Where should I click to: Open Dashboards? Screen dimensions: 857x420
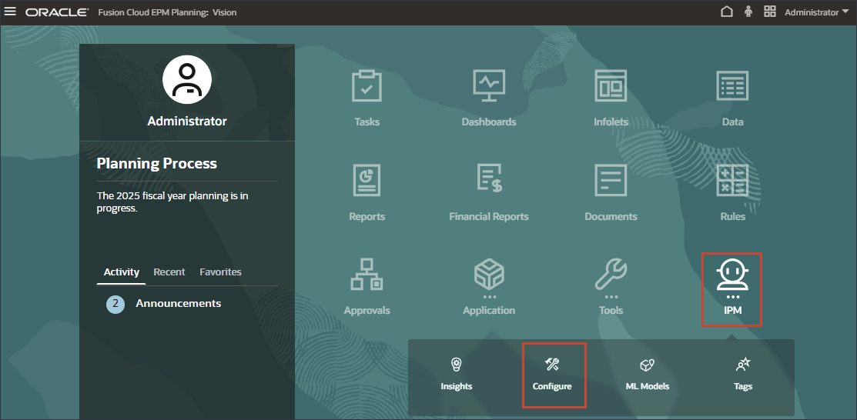[x=489, y=98]
